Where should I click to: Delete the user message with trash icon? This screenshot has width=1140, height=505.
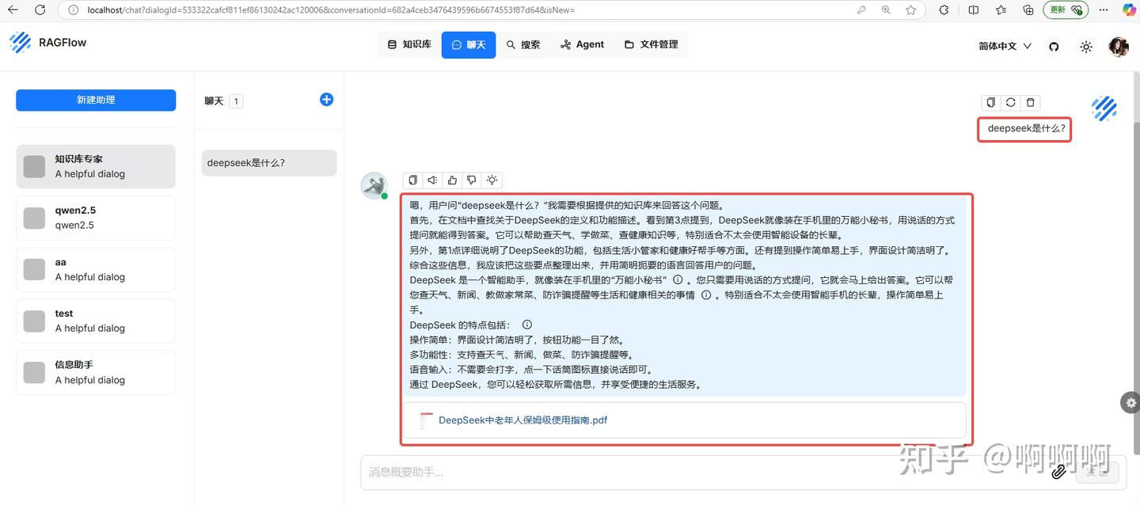tap(1030, 102)
